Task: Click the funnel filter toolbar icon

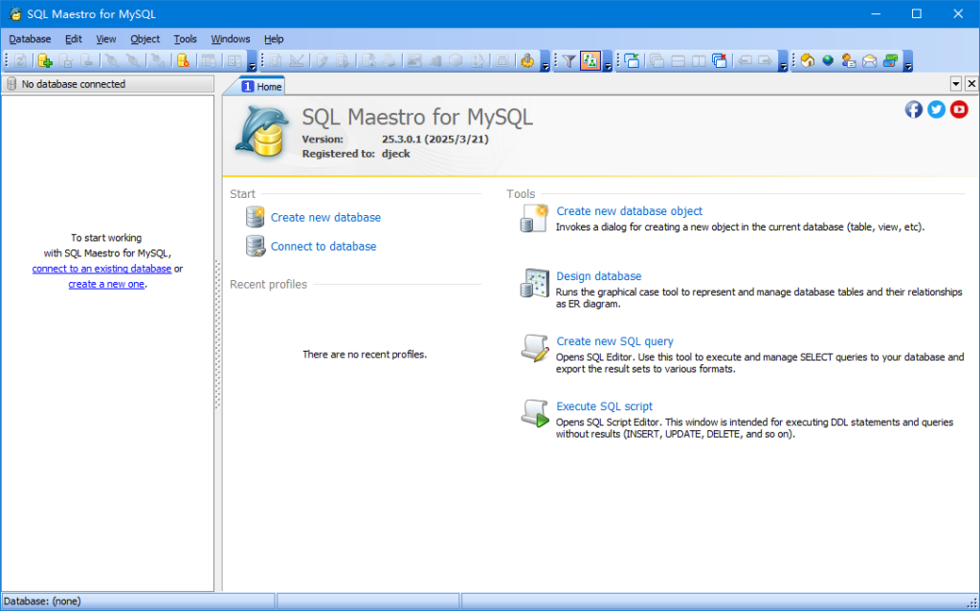Action: (568, 61)
